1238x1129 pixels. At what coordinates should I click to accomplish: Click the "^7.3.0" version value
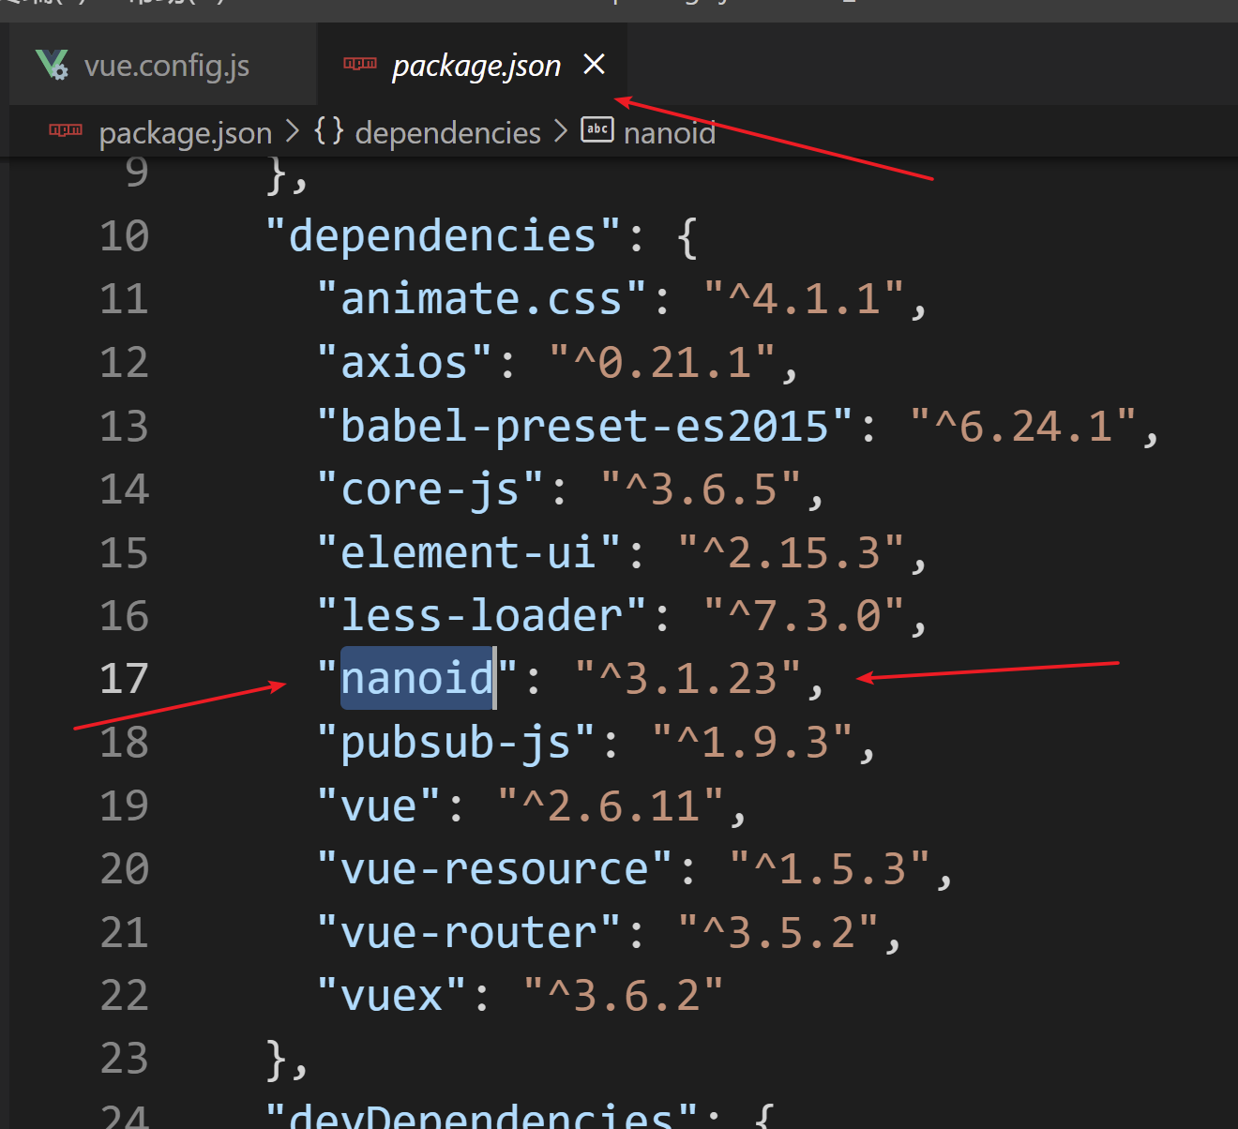tap(804, 615)
